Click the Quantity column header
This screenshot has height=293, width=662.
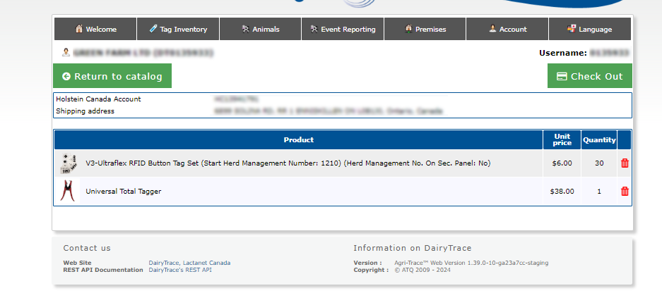(599, 139)
